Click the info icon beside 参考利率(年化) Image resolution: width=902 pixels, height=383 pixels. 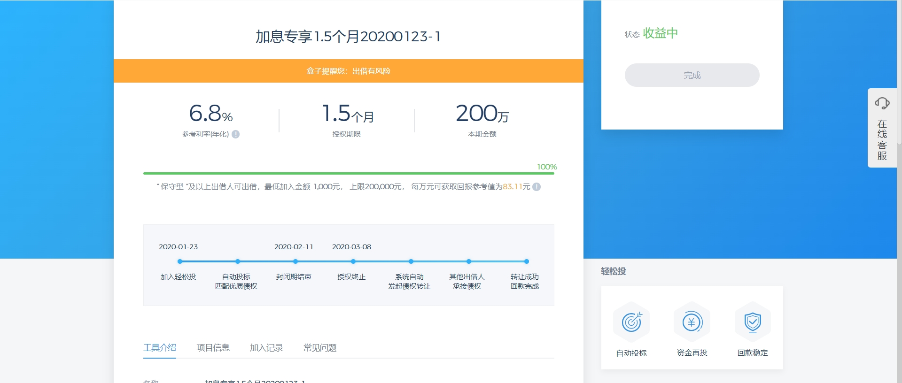pos(236,134)
